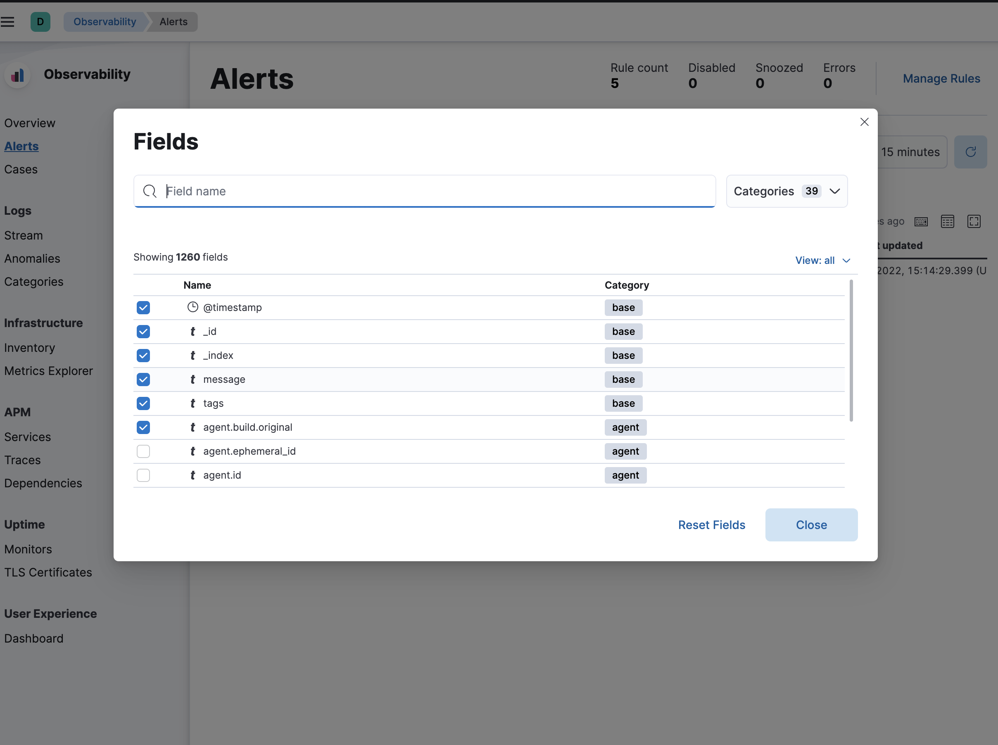The image size is (998, 745).
Task: Uncheck the message field
Action: (143, 379)
